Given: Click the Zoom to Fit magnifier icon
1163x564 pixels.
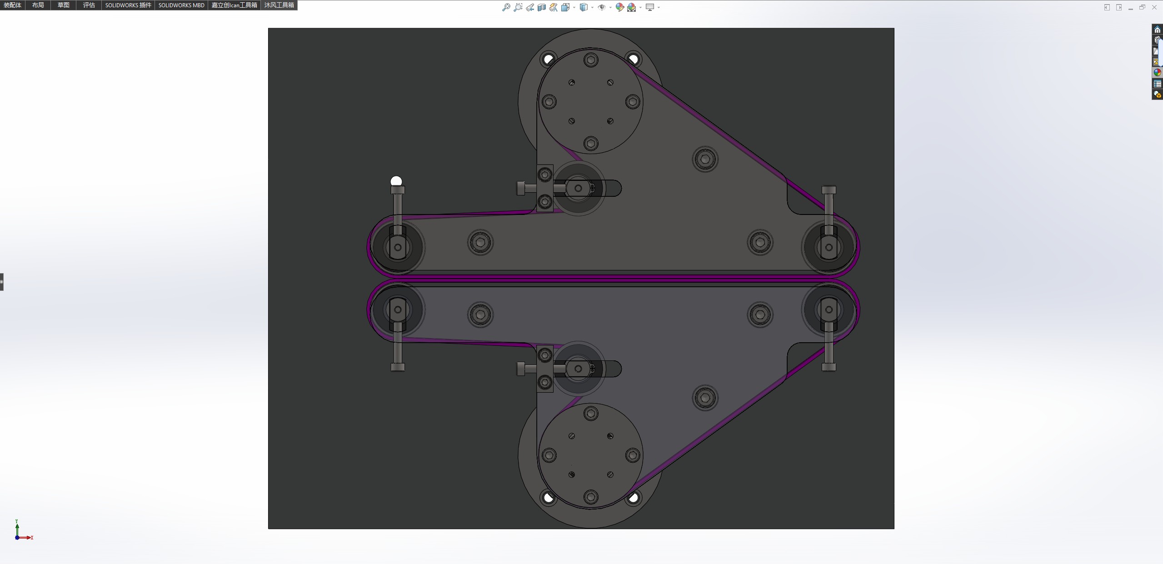Looking at the screenshot, I should [x=506, y=7].
